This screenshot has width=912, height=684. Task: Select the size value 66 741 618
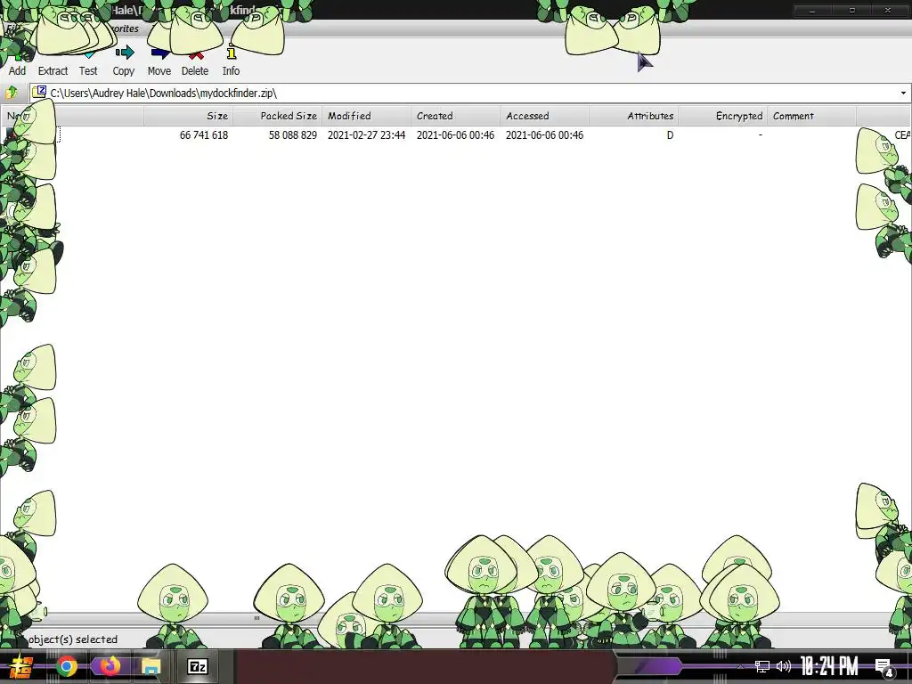click(x=204, y=135)
